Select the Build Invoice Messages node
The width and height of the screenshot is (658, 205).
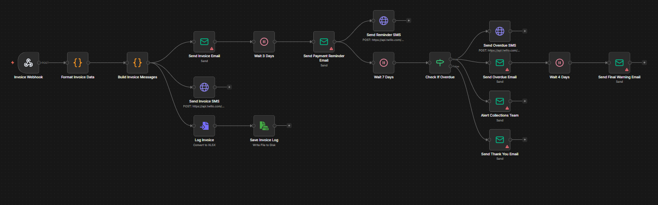[137, 63]
